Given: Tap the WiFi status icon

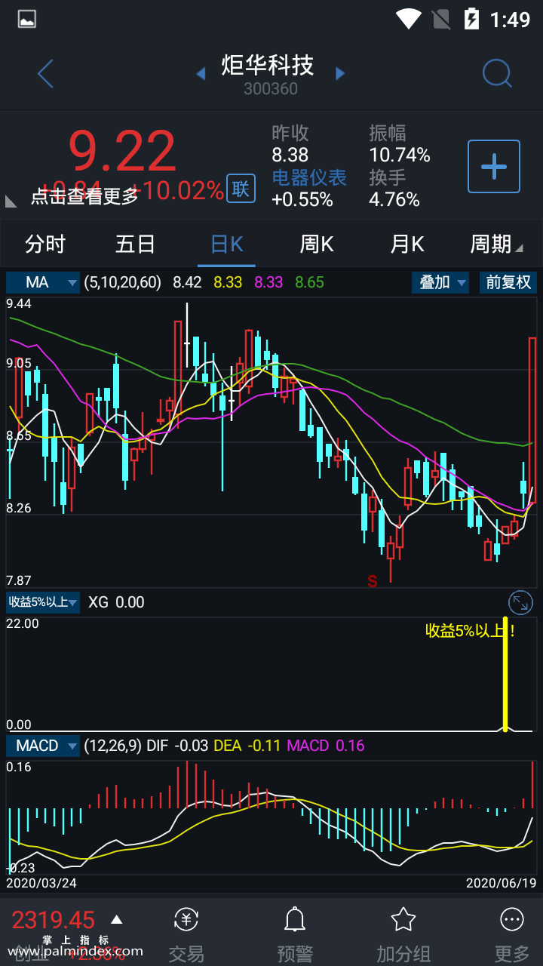Looking at the screenshot, I should pos(409,19).
